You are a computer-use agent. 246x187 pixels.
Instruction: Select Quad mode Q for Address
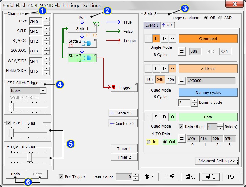[x=172, y=69]
